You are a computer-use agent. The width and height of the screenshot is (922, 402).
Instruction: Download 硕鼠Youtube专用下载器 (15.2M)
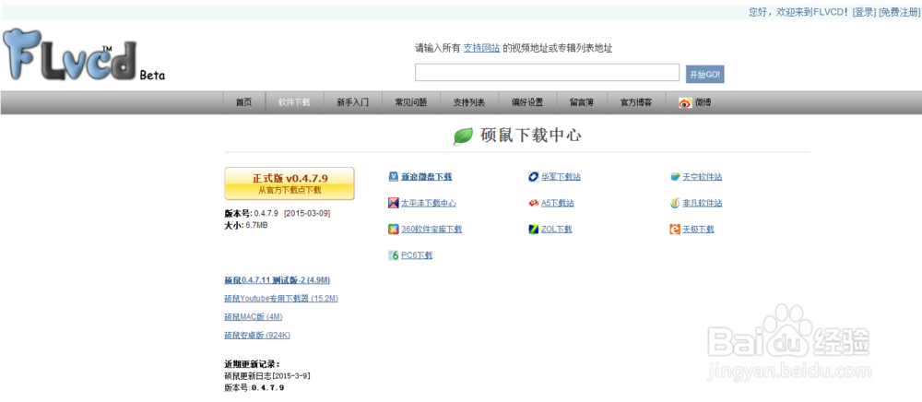[x=281, y=299]
